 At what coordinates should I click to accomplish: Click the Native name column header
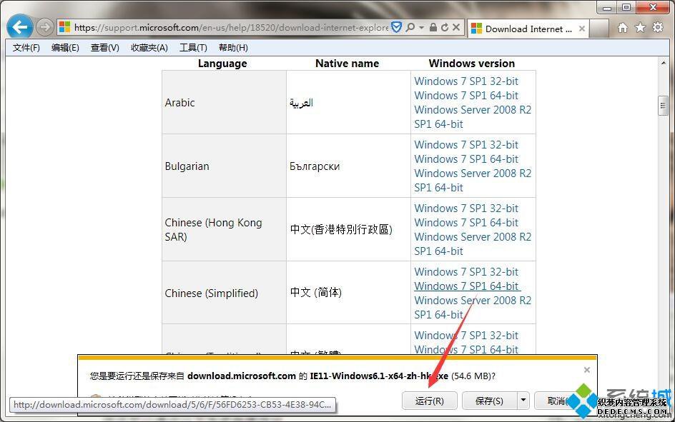[347, 64]
